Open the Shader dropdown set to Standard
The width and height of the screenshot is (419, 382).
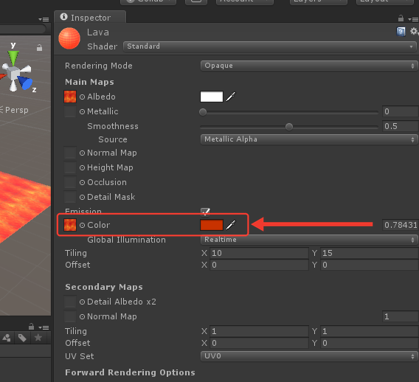270,46
